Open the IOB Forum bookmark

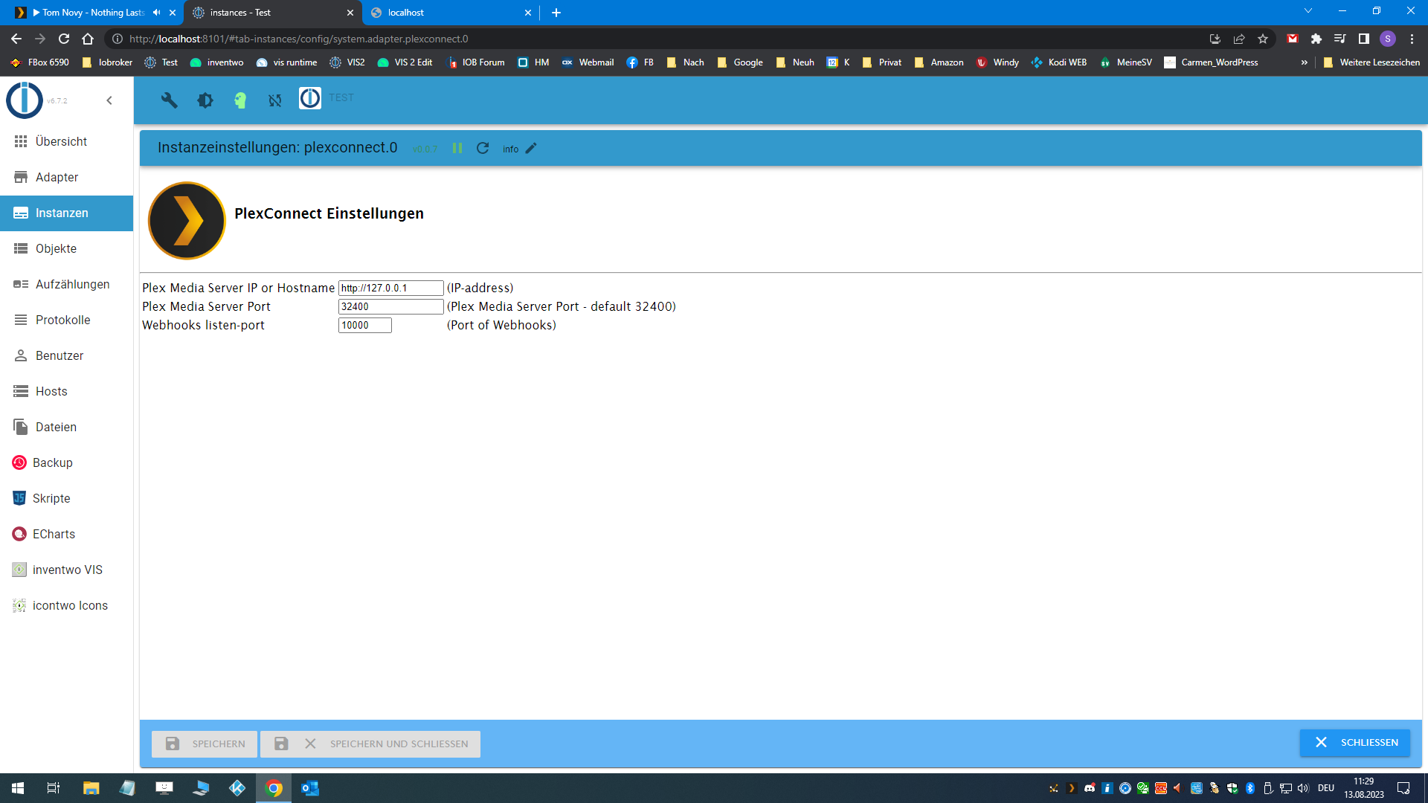[x=476, y=62]
